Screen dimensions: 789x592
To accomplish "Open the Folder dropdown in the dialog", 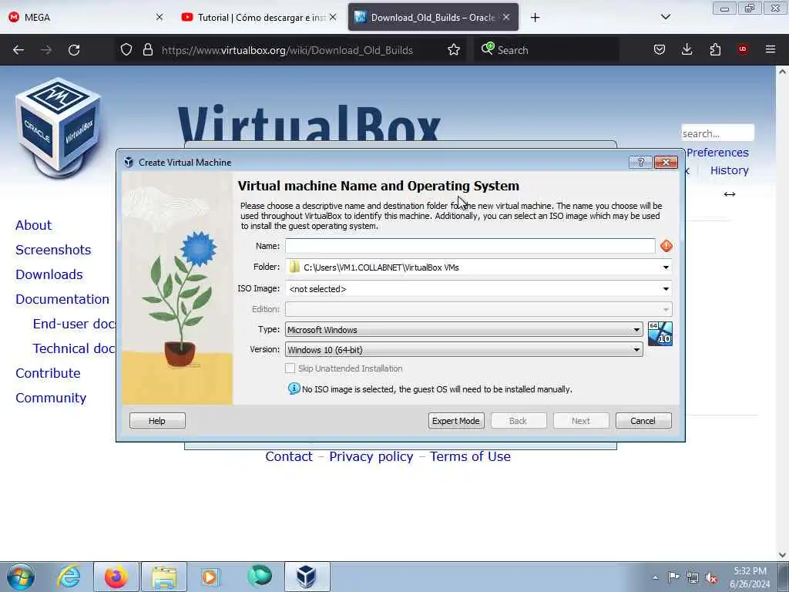I will click(666, 267).
